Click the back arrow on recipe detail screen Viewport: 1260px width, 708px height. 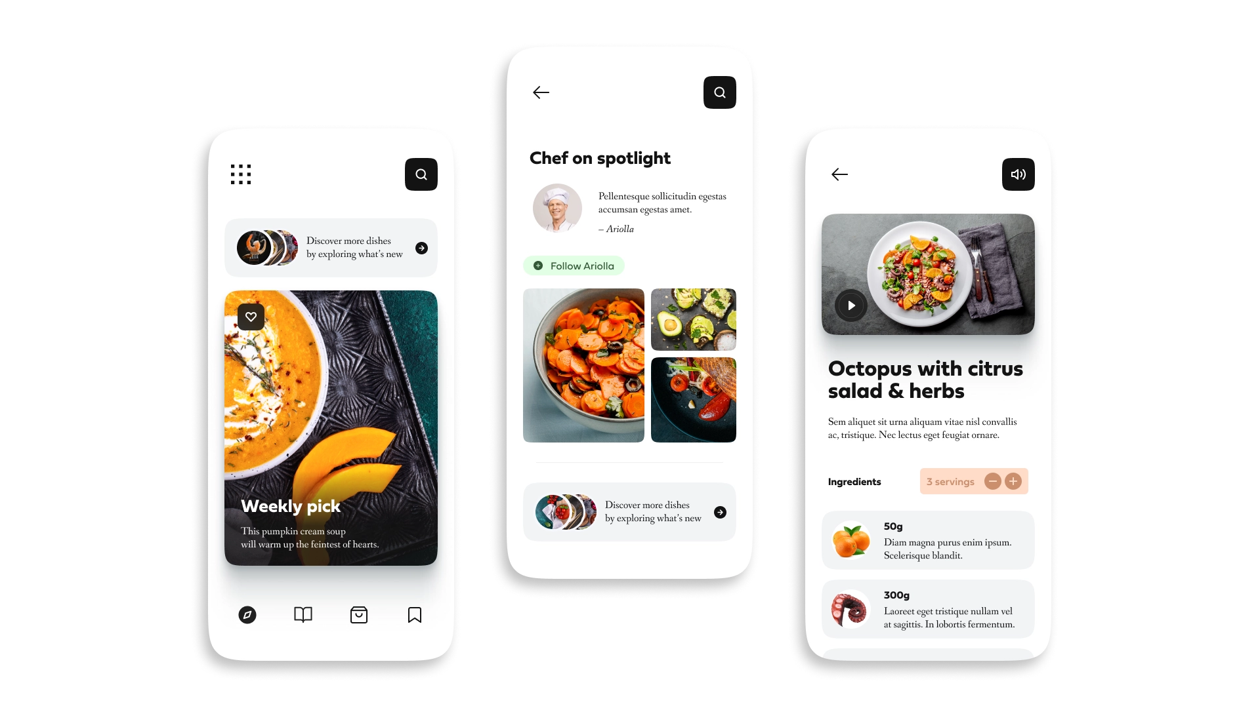(x=839, y=174)
